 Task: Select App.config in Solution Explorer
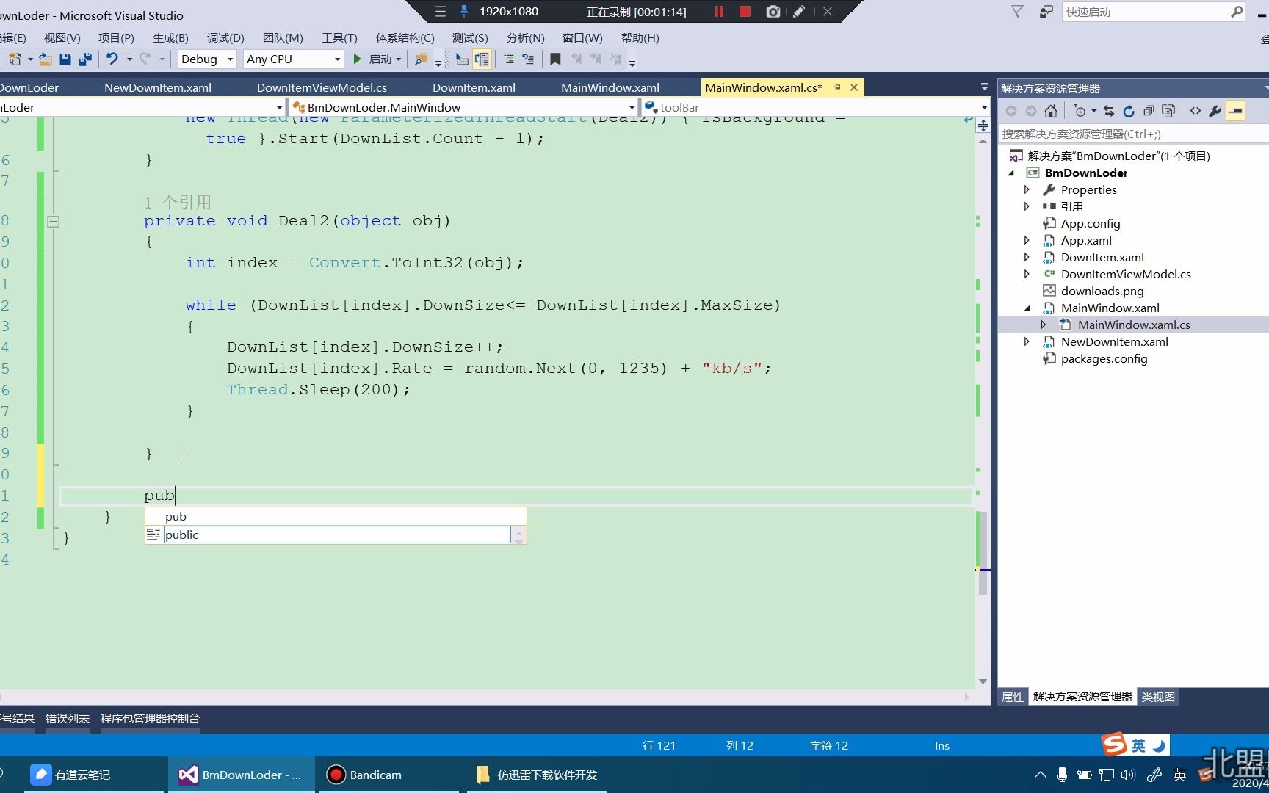point(1090,223)
